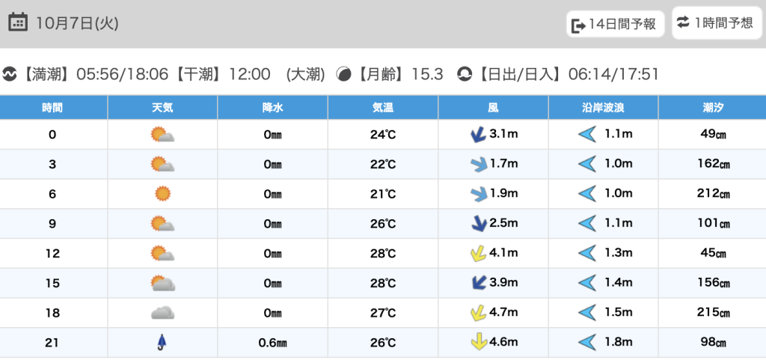766x360 pixels.
Task: Click the sunrise icon before 日出/日入
Action: [x=465, y=74]
